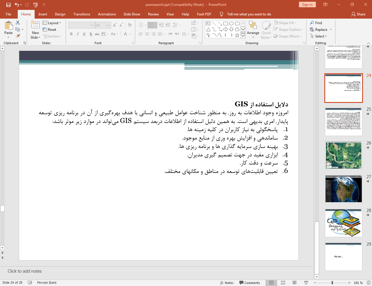Toggle Strikethrough formatting
This screenshot has height=286, width=372.
click(97, 34)
